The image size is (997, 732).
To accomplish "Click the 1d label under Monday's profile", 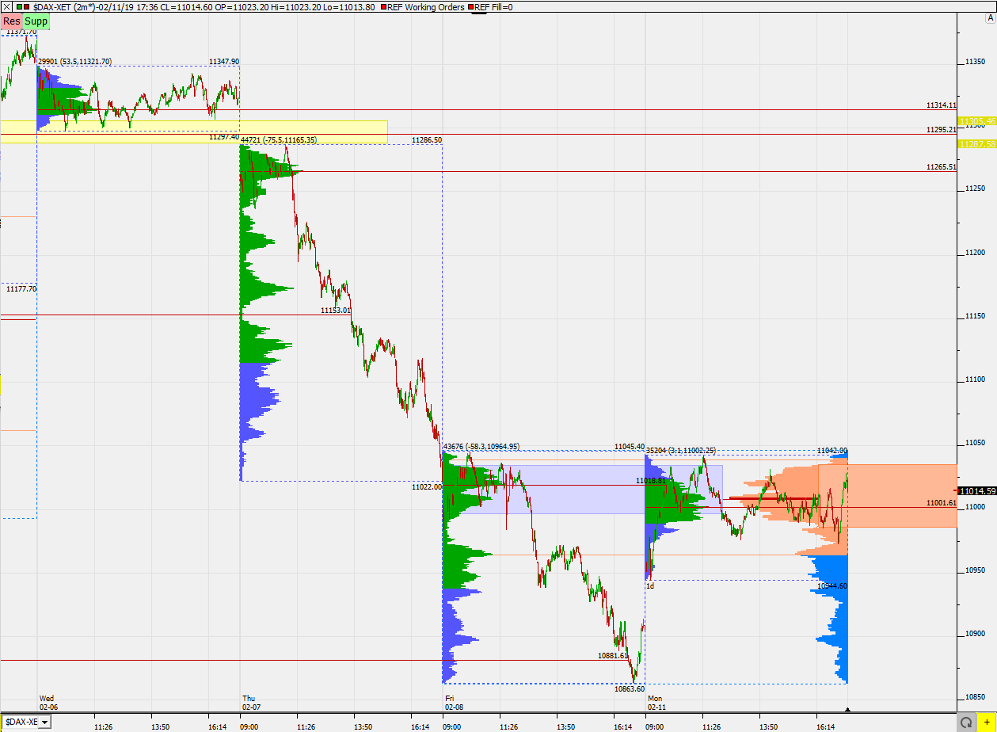I will [650, 585].
